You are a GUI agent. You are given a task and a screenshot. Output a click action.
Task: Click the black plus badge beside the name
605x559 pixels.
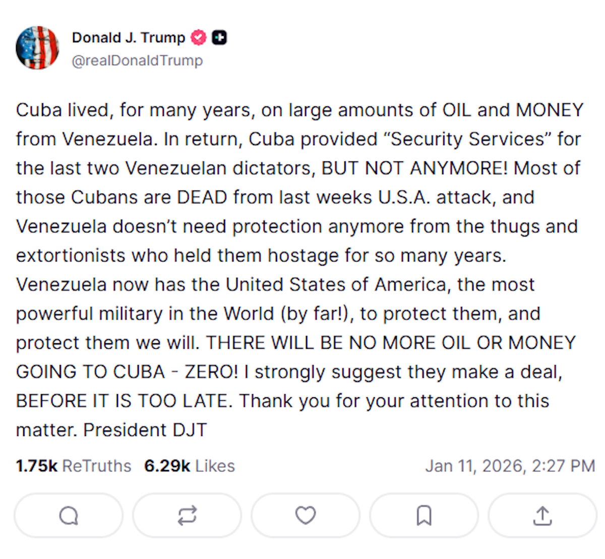coord(219,38)
